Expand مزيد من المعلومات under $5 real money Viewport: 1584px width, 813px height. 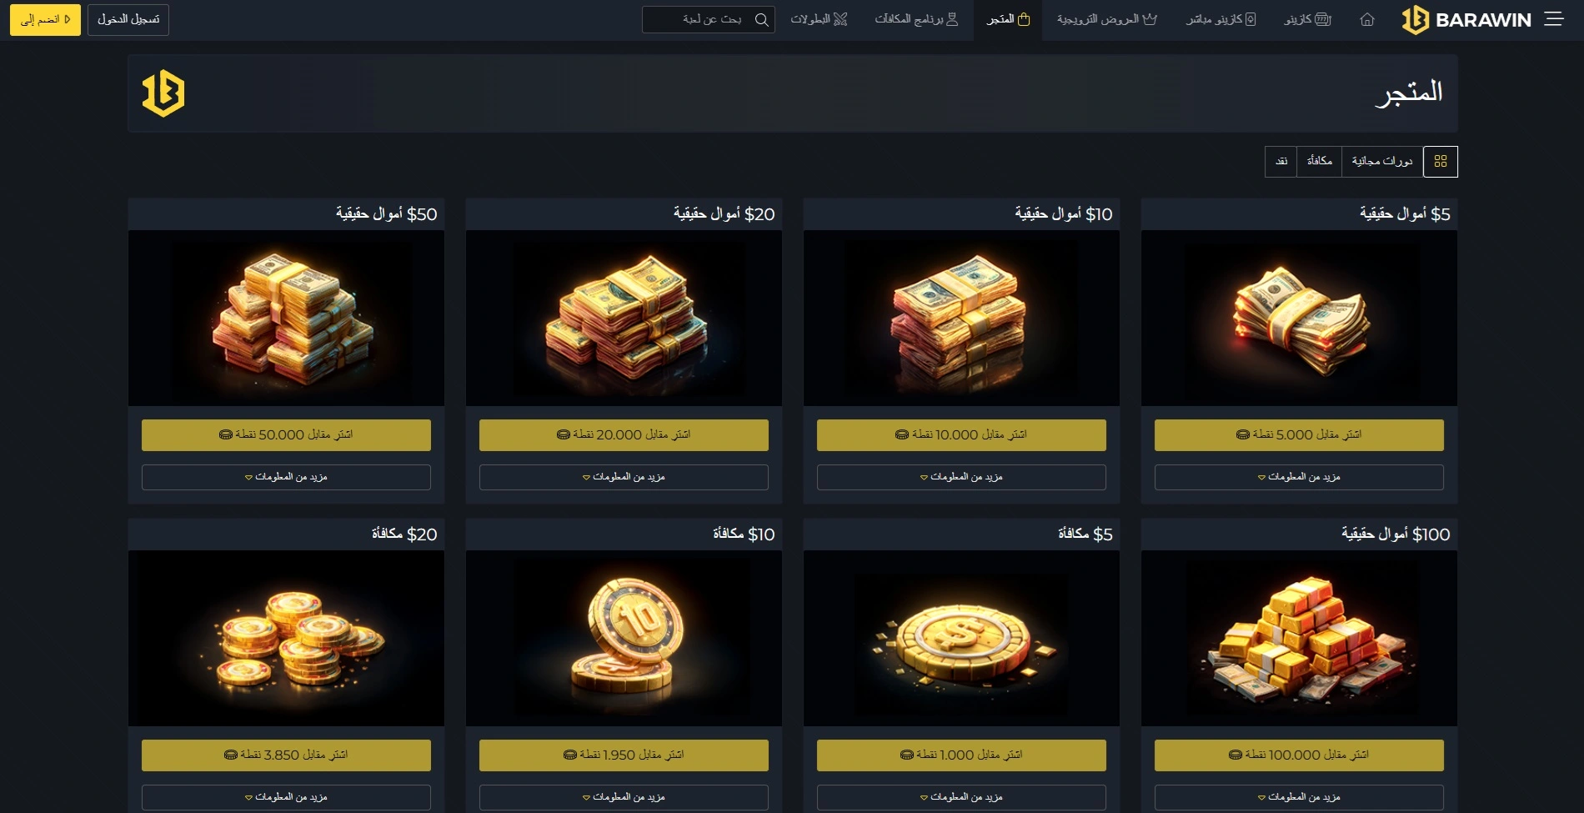[1299, 477]
